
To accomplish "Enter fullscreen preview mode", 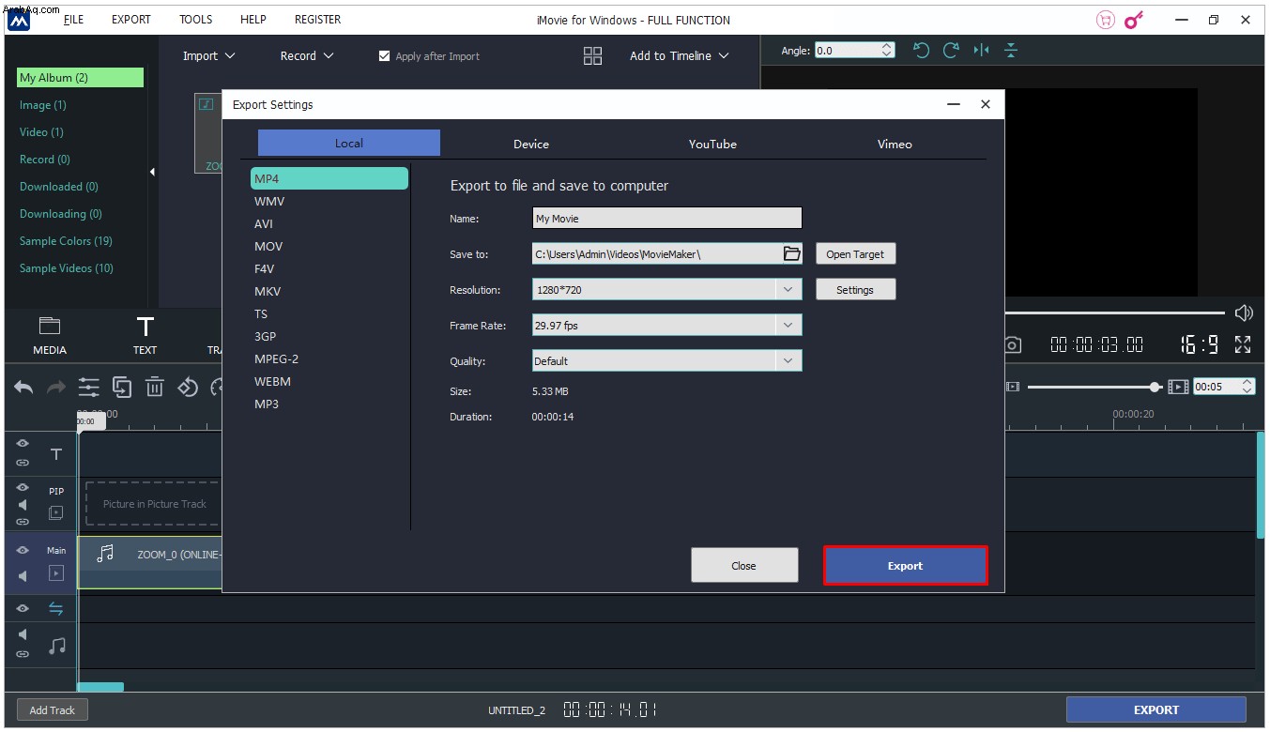I will (x=1243, y=344).
